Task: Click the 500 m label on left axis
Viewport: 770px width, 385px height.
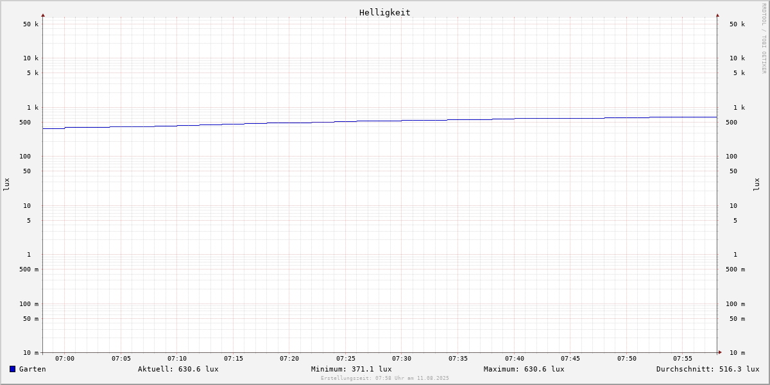Action: coord(29,269)
